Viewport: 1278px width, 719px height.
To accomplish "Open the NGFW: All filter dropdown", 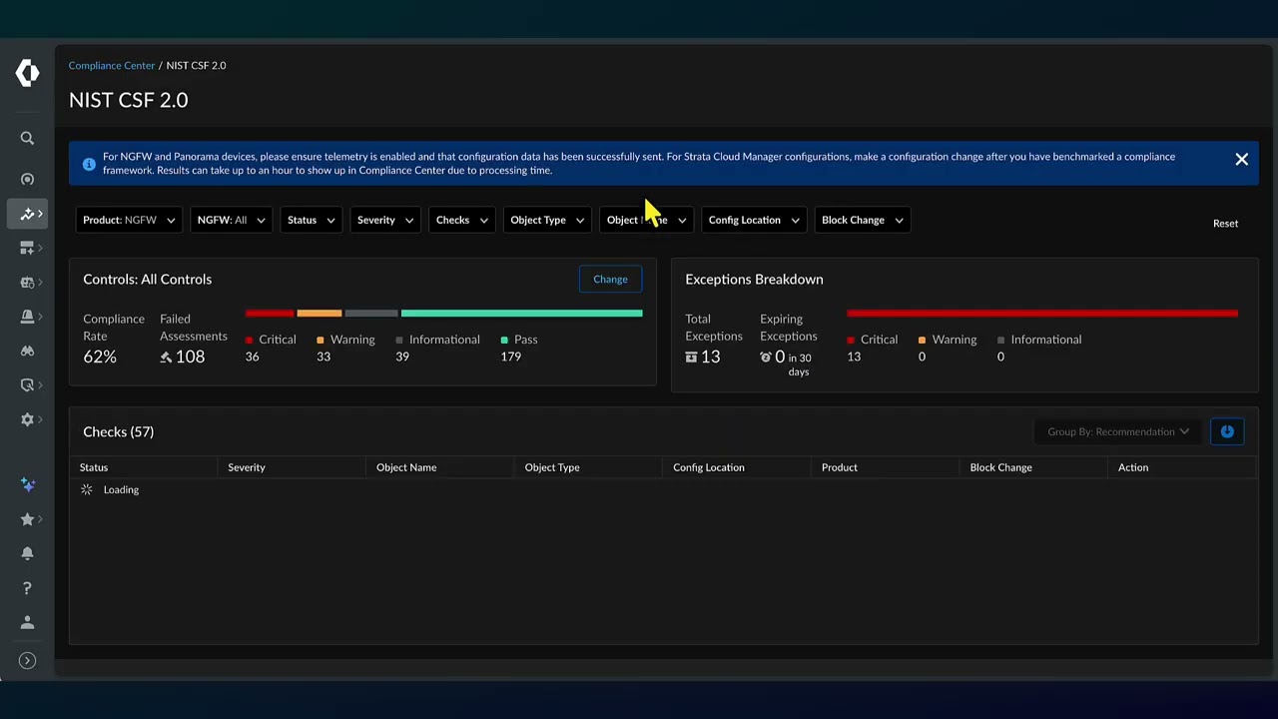I will point(231,220).
